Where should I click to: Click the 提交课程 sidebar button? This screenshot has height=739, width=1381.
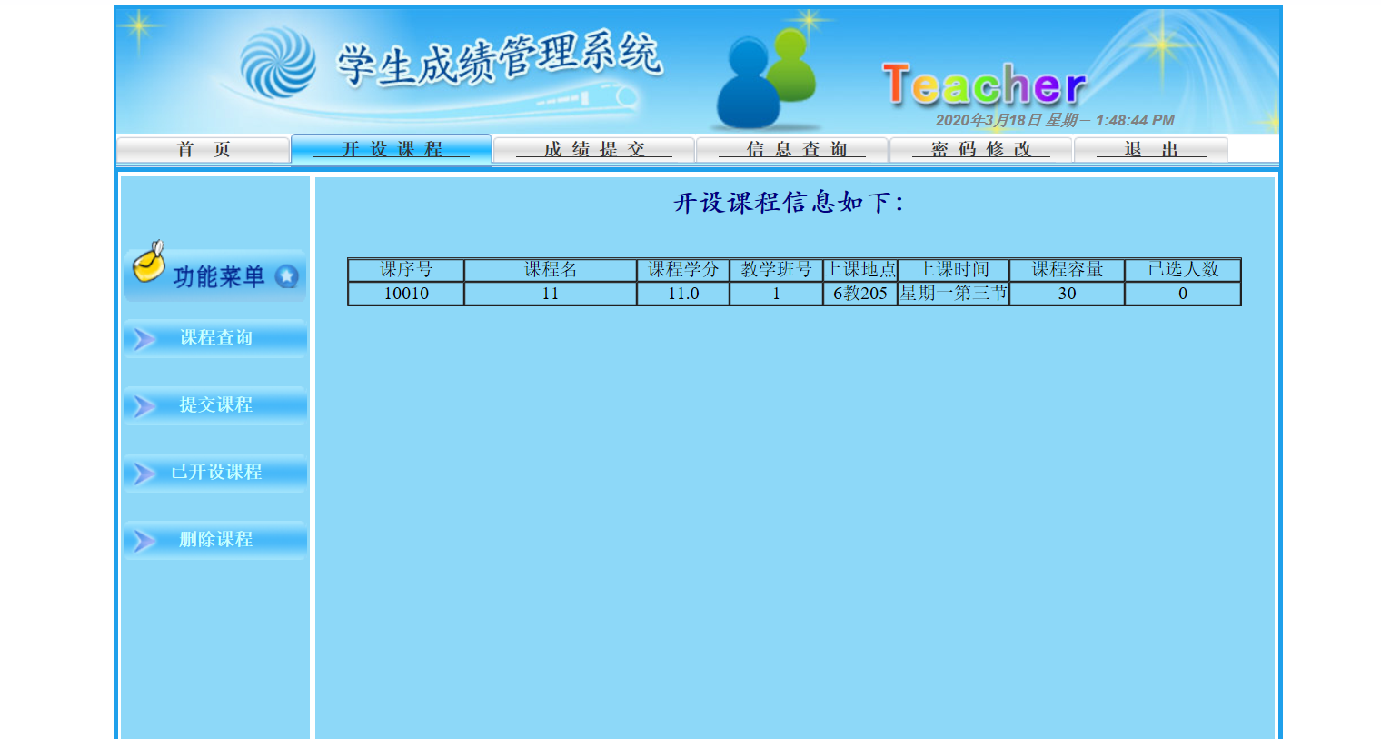click(215, 405)
